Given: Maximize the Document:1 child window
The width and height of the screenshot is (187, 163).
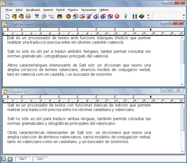Looking at the screenshot, I should tap(170, 90).
